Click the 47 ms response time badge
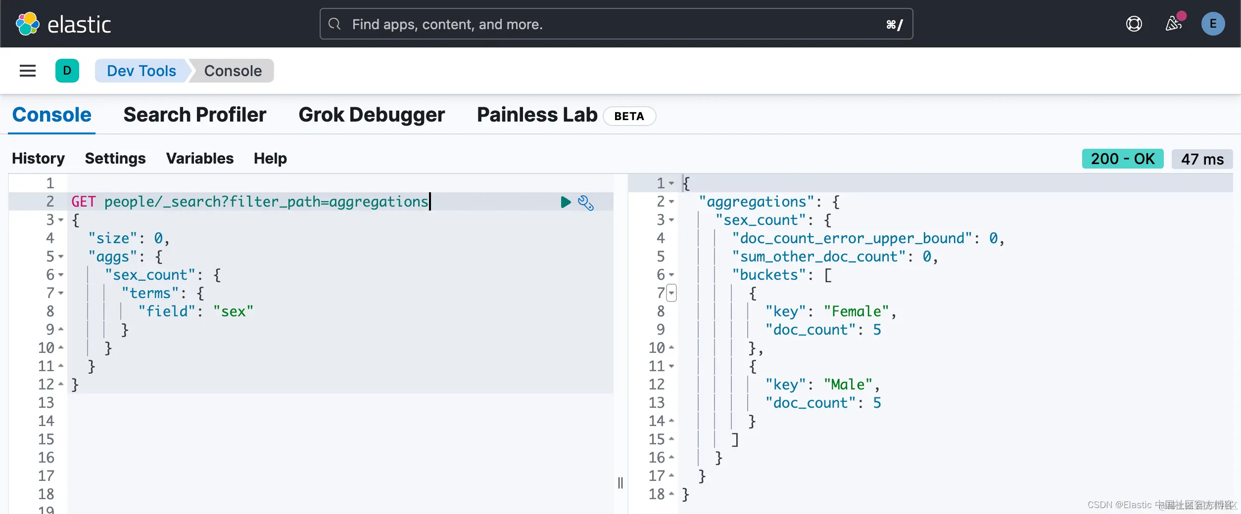The image size is (1241, 514). click(x=1202, y=159)
